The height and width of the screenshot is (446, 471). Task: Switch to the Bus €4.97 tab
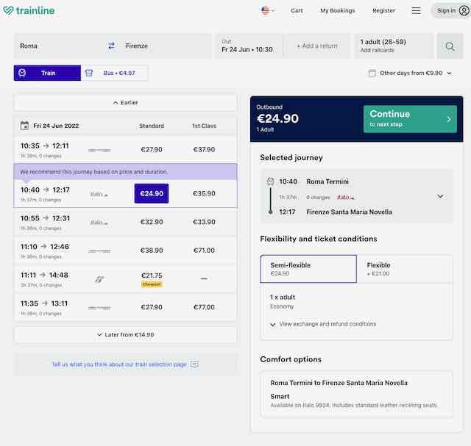pos(114,73)
